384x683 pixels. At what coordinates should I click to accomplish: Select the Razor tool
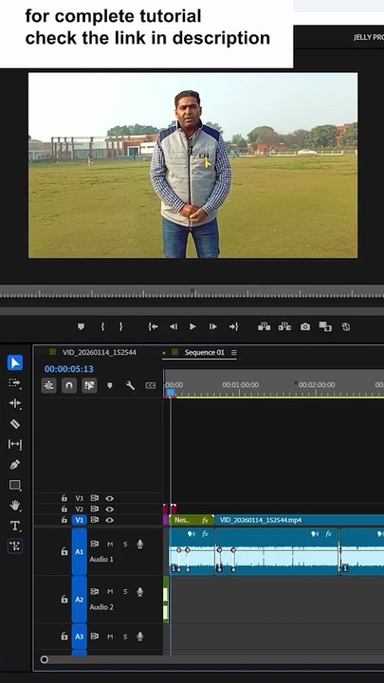pos(15,424)
